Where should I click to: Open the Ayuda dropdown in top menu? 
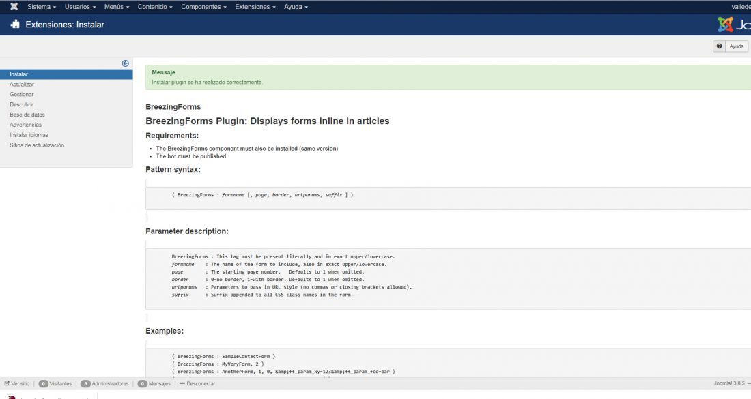point(296,7)
